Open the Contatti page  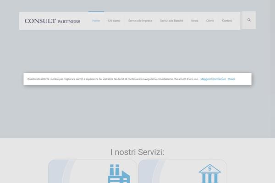(227, 21)
